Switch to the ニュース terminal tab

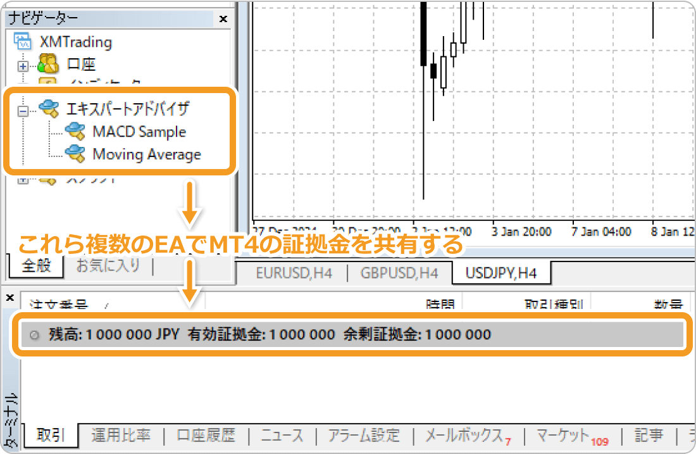pos(282,435)
